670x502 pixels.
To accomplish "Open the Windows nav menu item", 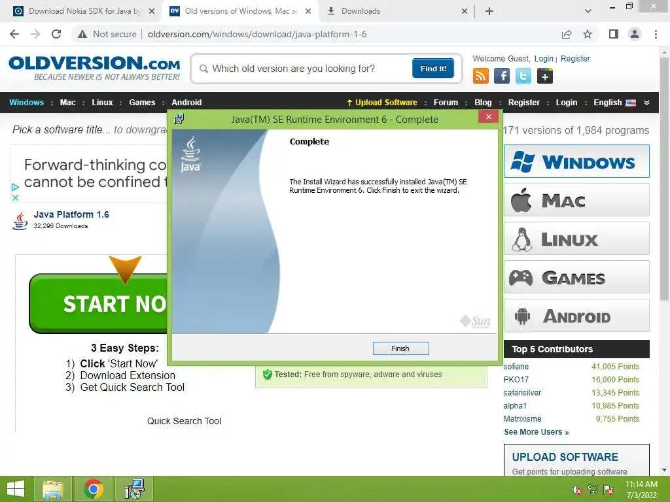I will point(26,103).
